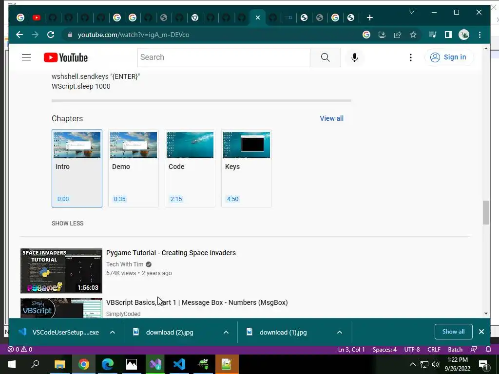Bookmark this page with the star icon

413,35
